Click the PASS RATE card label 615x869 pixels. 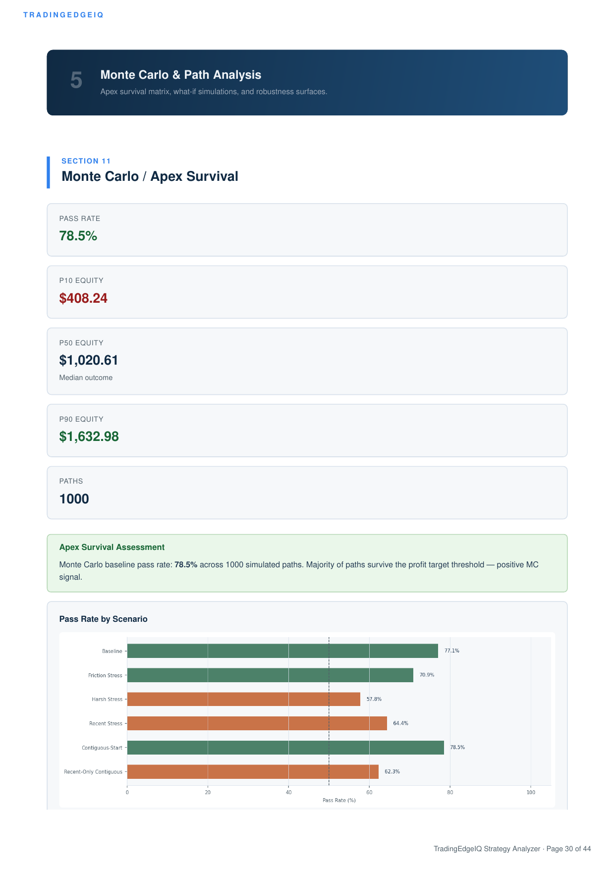80,218
